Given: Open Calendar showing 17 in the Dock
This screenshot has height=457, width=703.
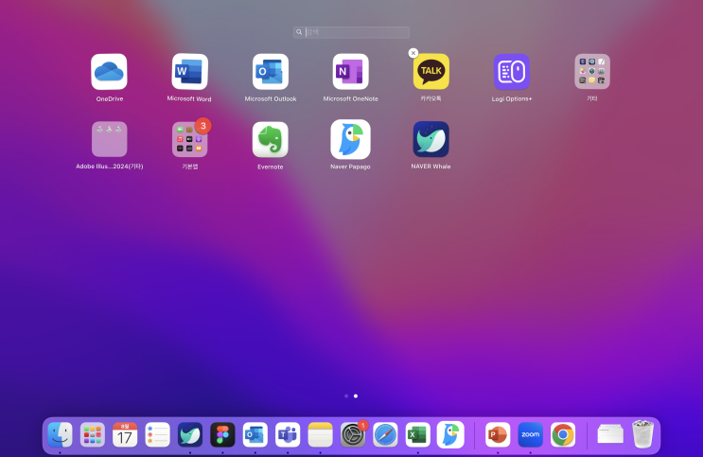Looking at the screenshot, I should [125, 434].
